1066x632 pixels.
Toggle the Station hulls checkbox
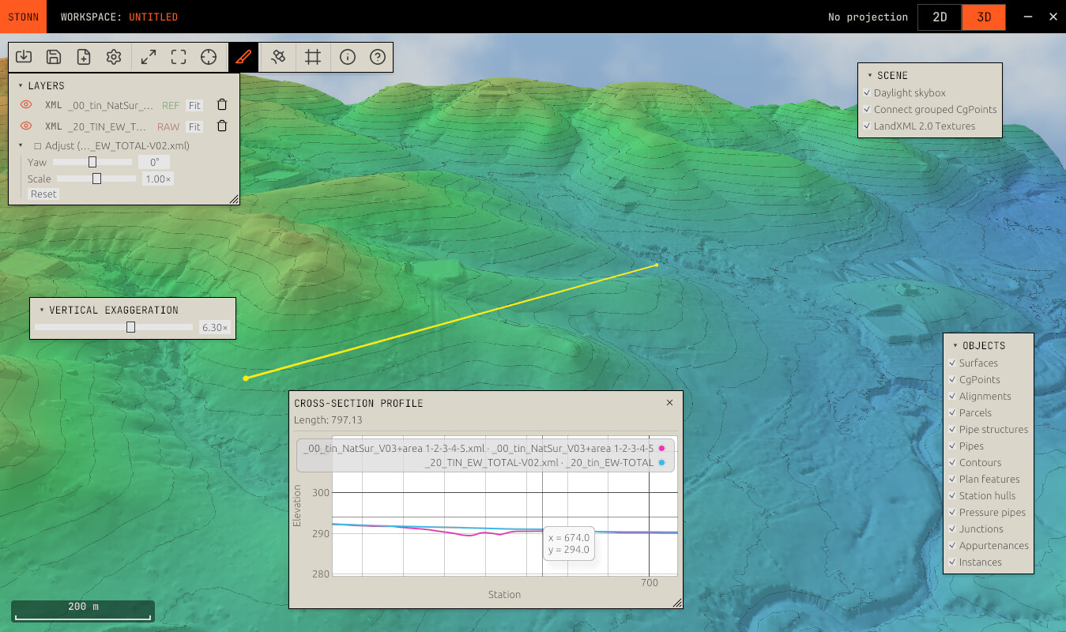(952, 496)
